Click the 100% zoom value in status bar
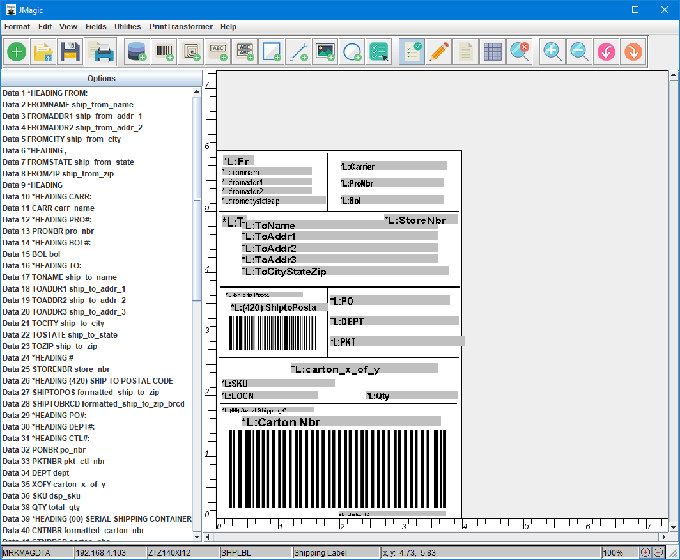Image resolution: width=680 pixels, height=560 pixels. [619, 552]
